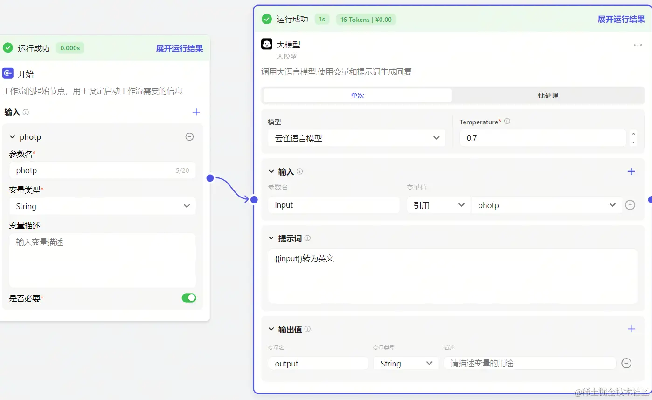This screenshot has width=652, height=400.
Task: Collapse the 提示词 section
Action: click(271, 238)
